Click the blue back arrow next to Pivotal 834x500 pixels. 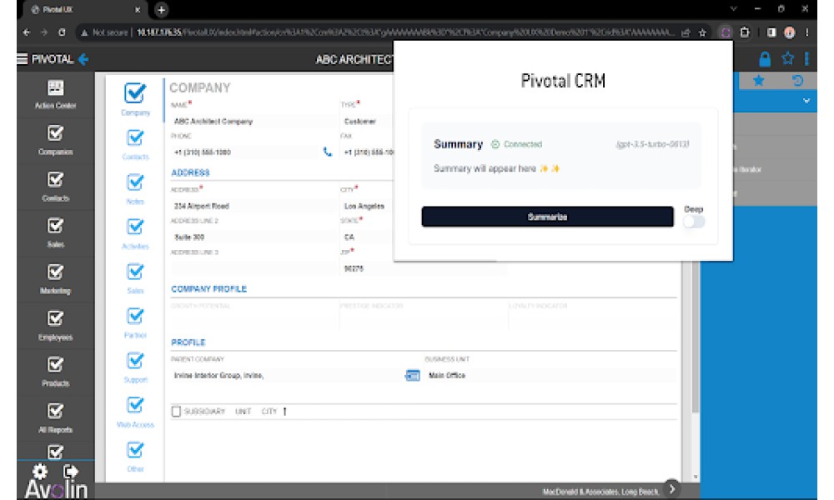[x=83, y=59]
